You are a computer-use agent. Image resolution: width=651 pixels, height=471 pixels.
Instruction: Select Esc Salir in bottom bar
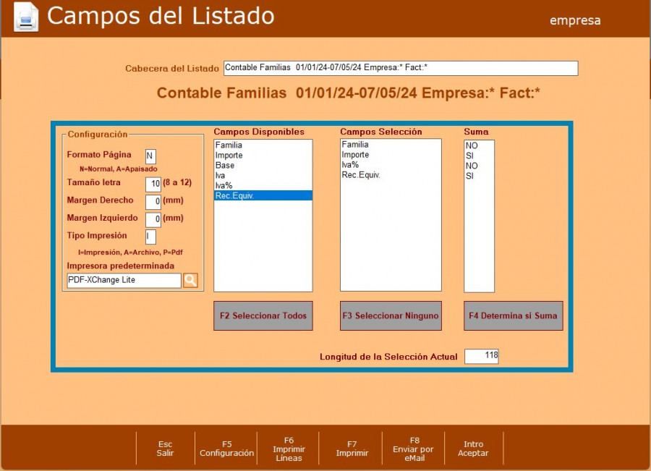(x=165, y=449)
